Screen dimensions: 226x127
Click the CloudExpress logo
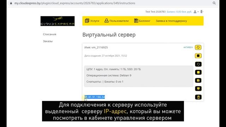coord(58,21)
